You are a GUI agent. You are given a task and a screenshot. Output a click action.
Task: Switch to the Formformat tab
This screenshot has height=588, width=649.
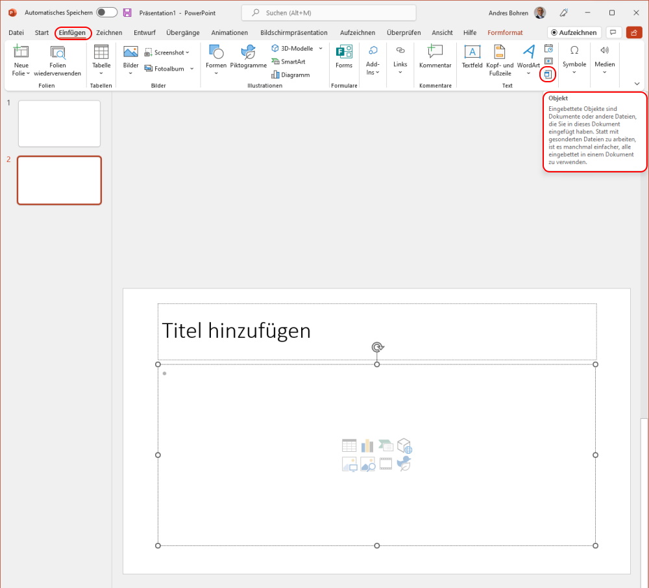coord(505,32)
